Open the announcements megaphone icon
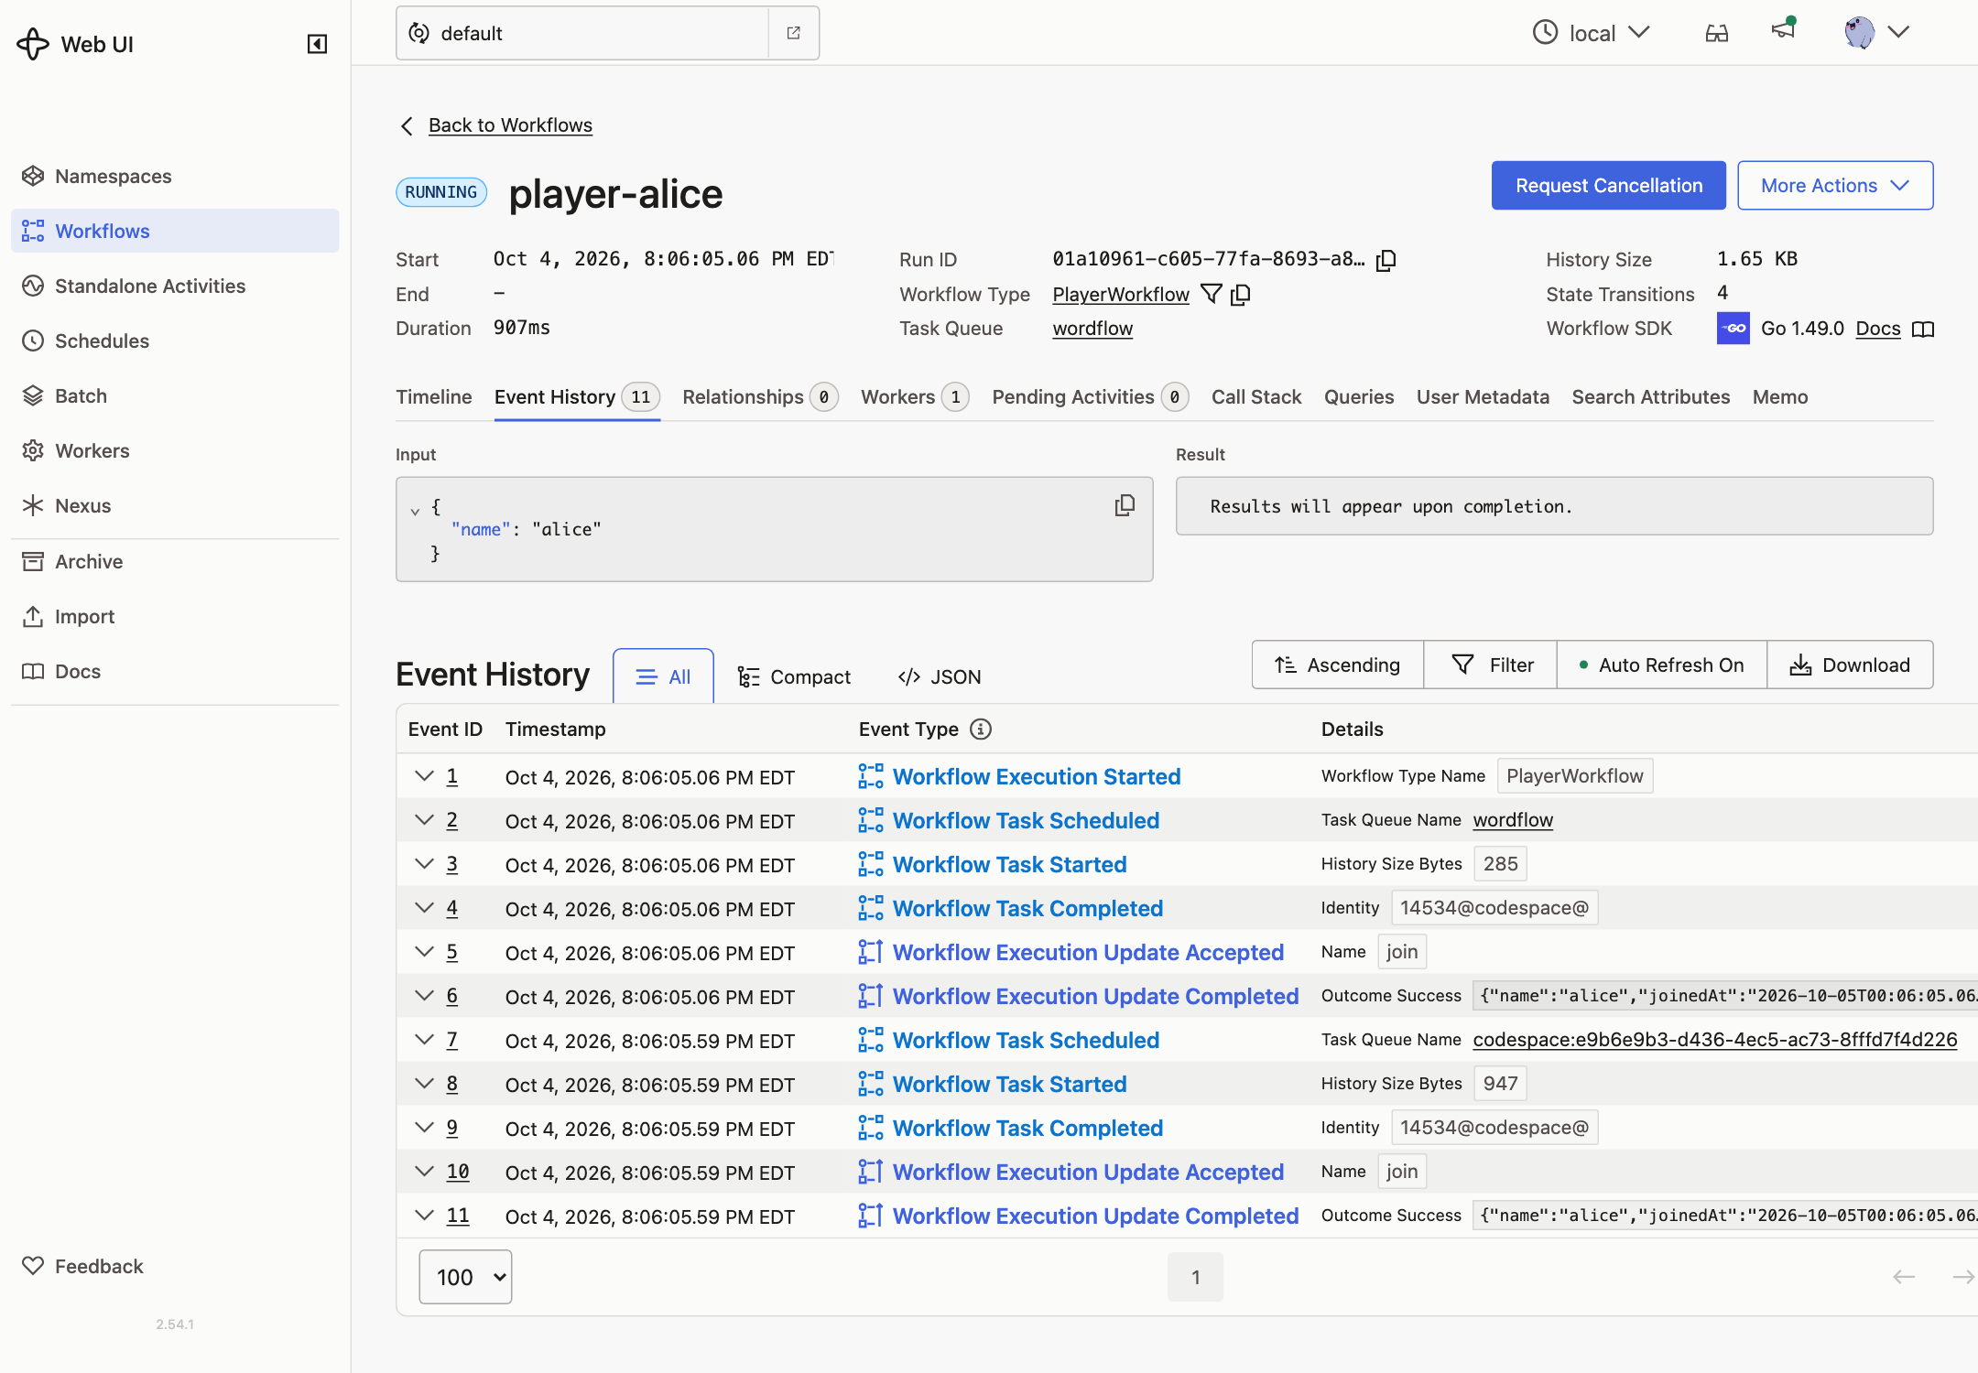 coord(1783,29)
